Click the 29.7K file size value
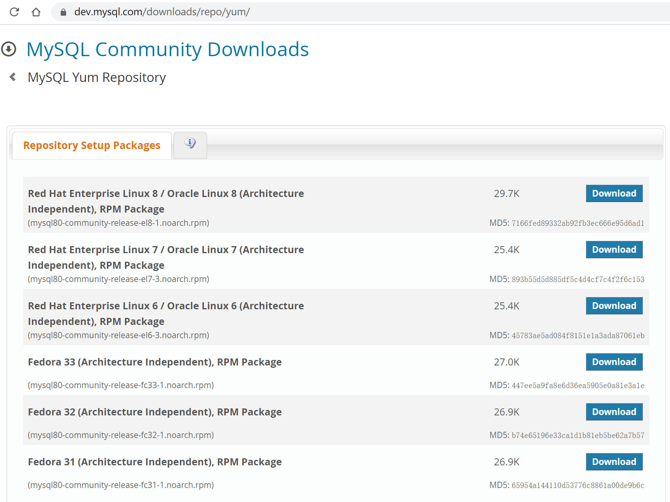The width and height of the screenshot is (670, 502). pyautogui.click(x=507, y=193)
